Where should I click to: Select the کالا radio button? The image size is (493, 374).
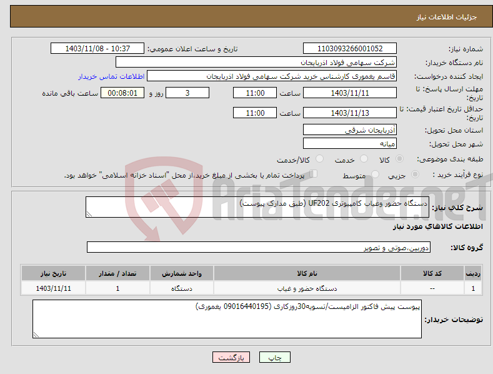tap(400, 159)
